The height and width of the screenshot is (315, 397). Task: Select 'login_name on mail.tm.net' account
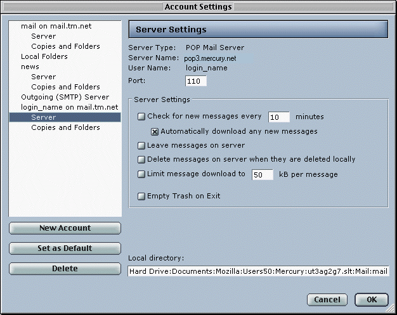tap(70, 107)
